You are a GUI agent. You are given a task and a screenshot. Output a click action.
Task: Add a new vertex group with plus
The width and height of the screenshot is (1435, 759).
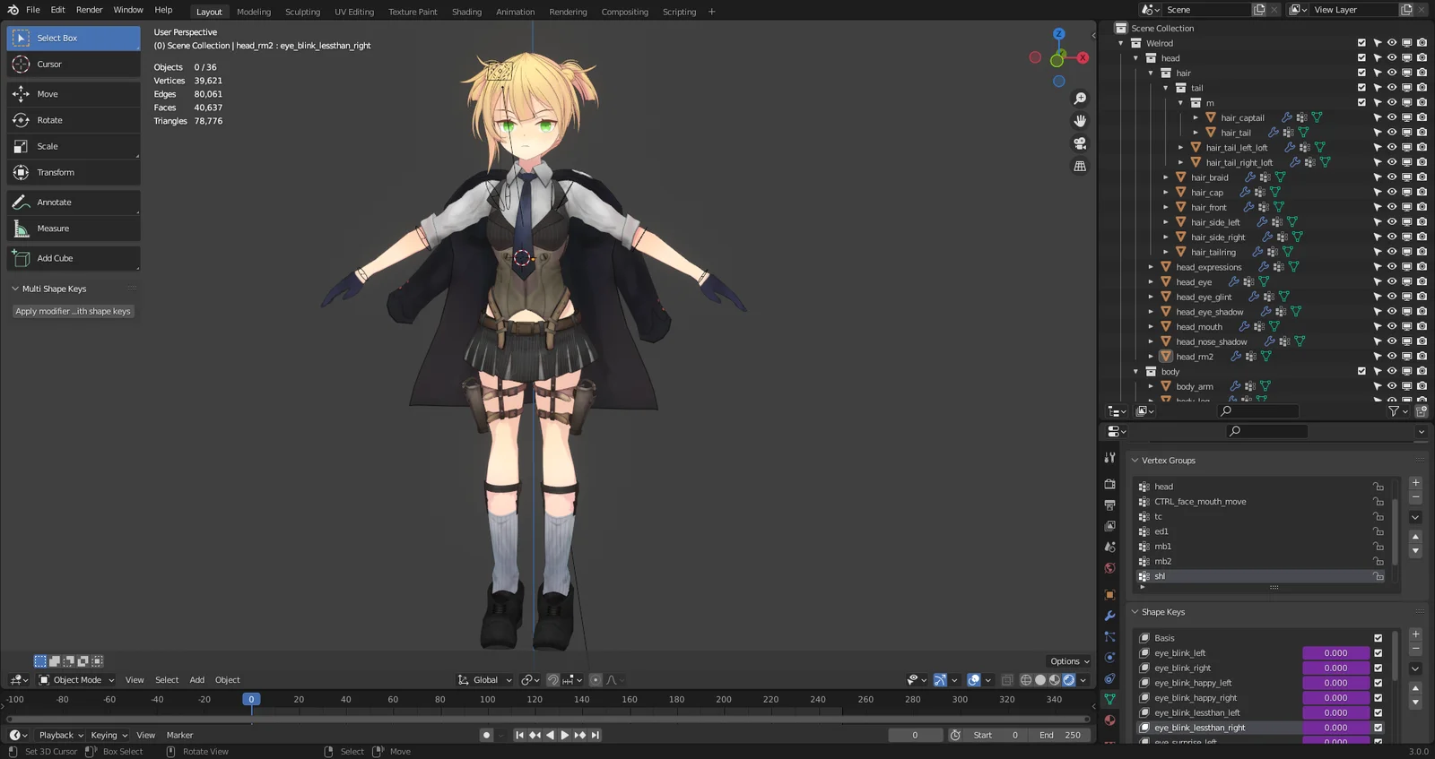click(x=1415, y=483)
